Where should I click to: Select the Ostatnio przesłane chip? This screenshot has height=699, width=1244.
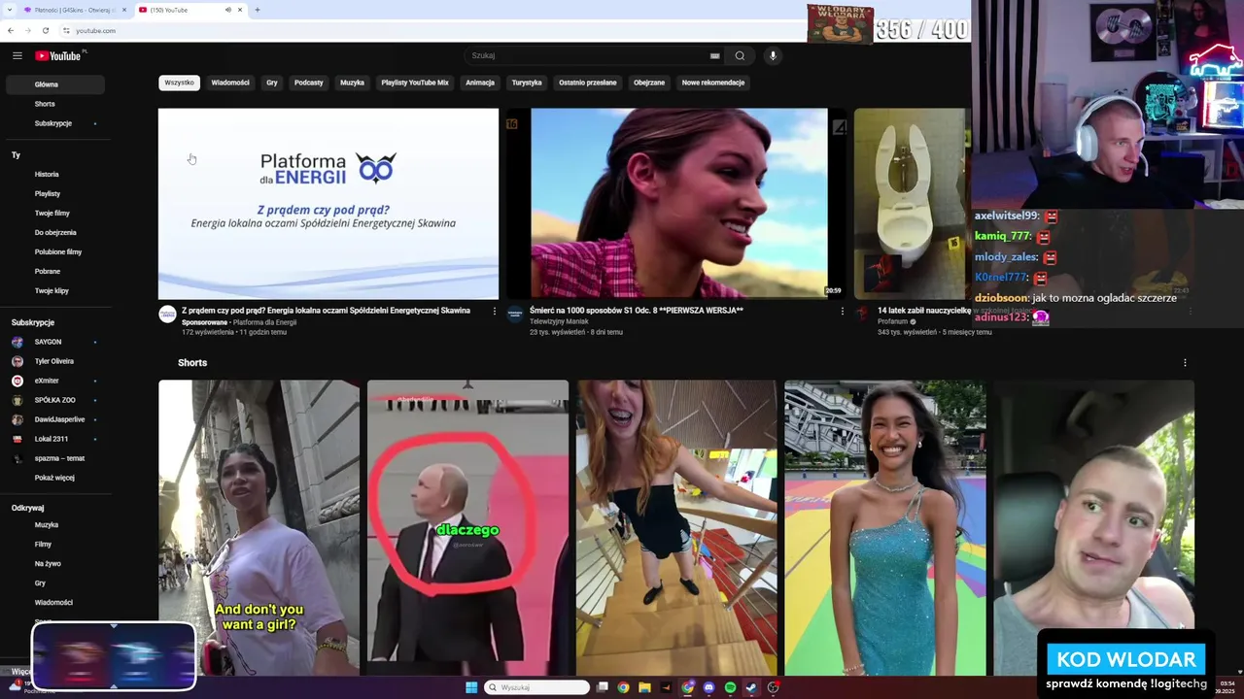coord(588,83)
